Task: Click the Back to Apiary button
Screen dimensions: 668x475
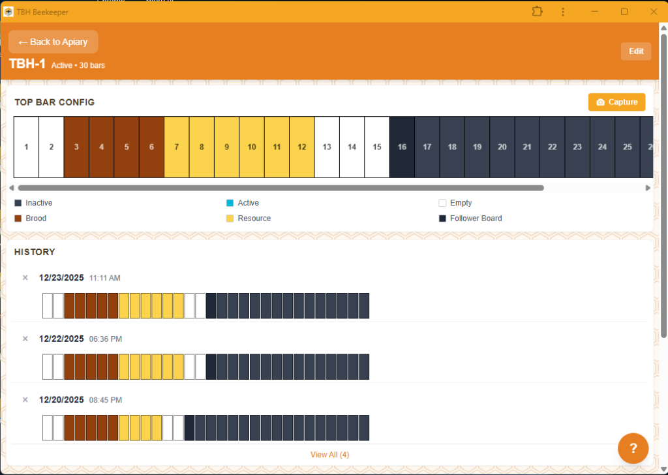Action: pos(53,41)
